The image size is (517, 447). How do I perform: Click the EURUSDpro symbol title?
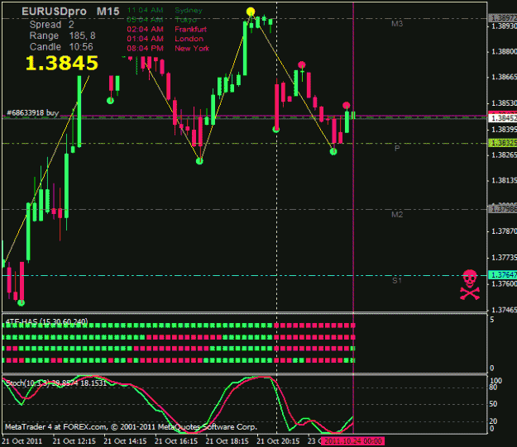54,12
